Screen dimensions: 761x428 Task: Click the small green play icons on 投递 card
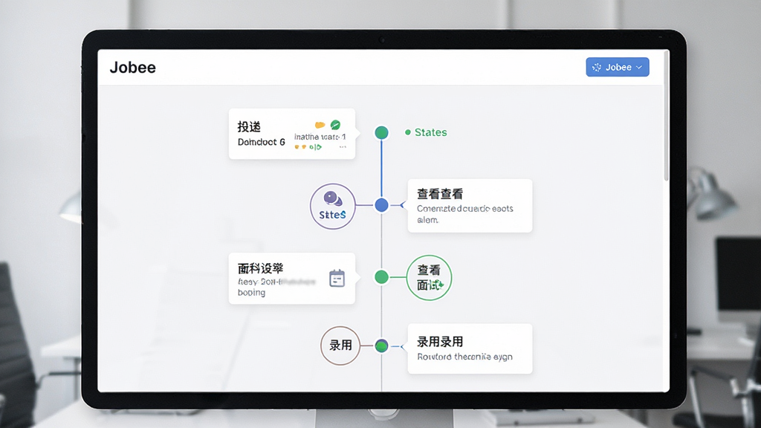315,147
